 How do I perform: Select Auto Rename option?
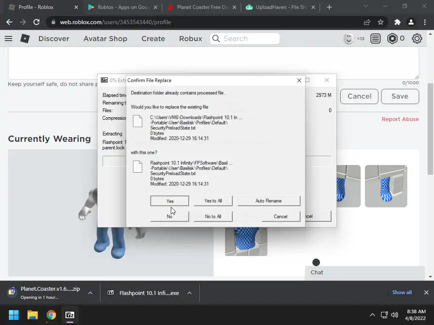click(x=268, y=201)
